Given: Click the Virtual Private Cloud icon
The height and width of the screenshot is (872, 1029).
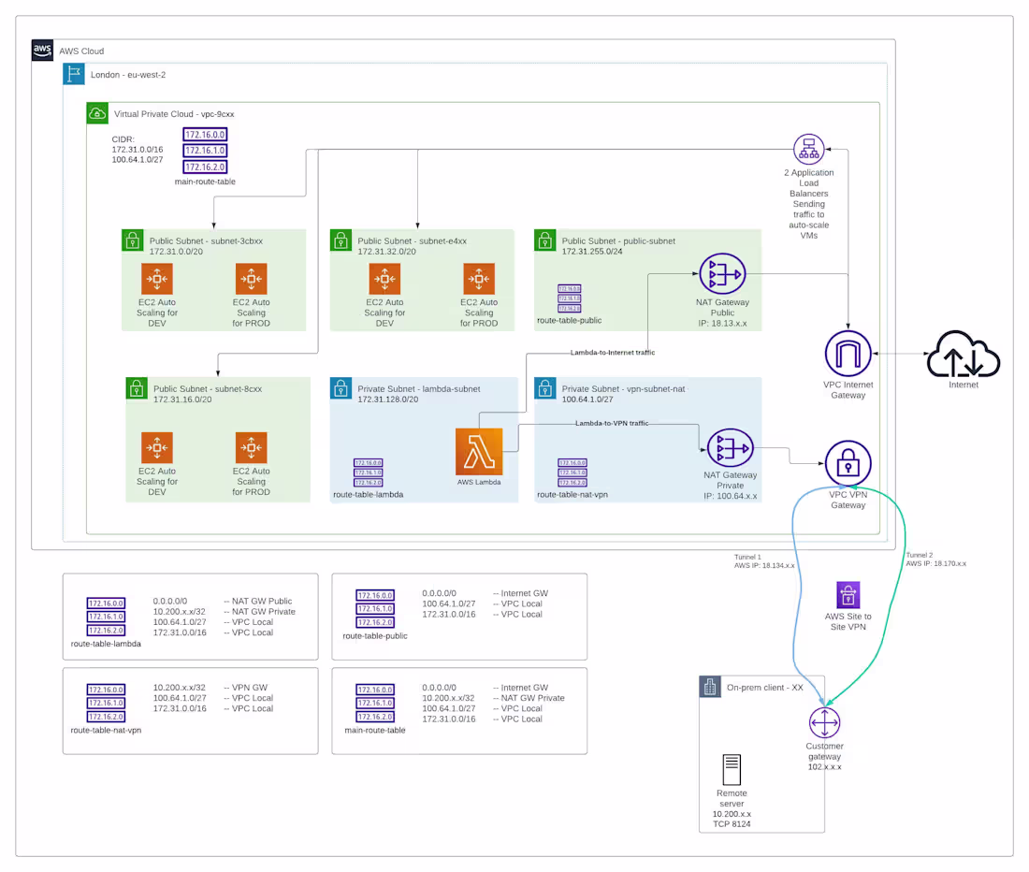Looking at the screenshot, I should tap(96, 112).
